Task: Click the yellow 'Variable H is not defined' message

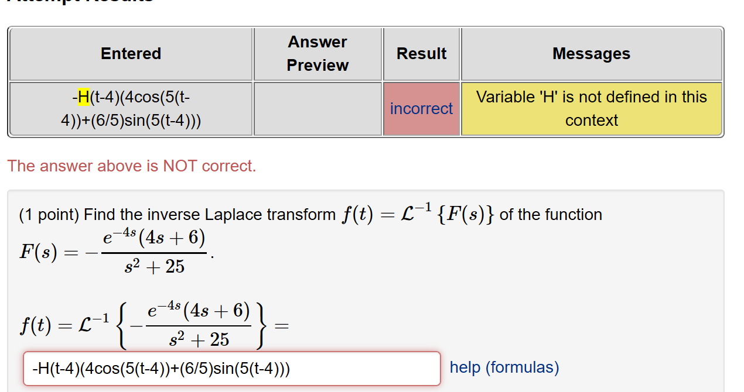Action: 591,108
